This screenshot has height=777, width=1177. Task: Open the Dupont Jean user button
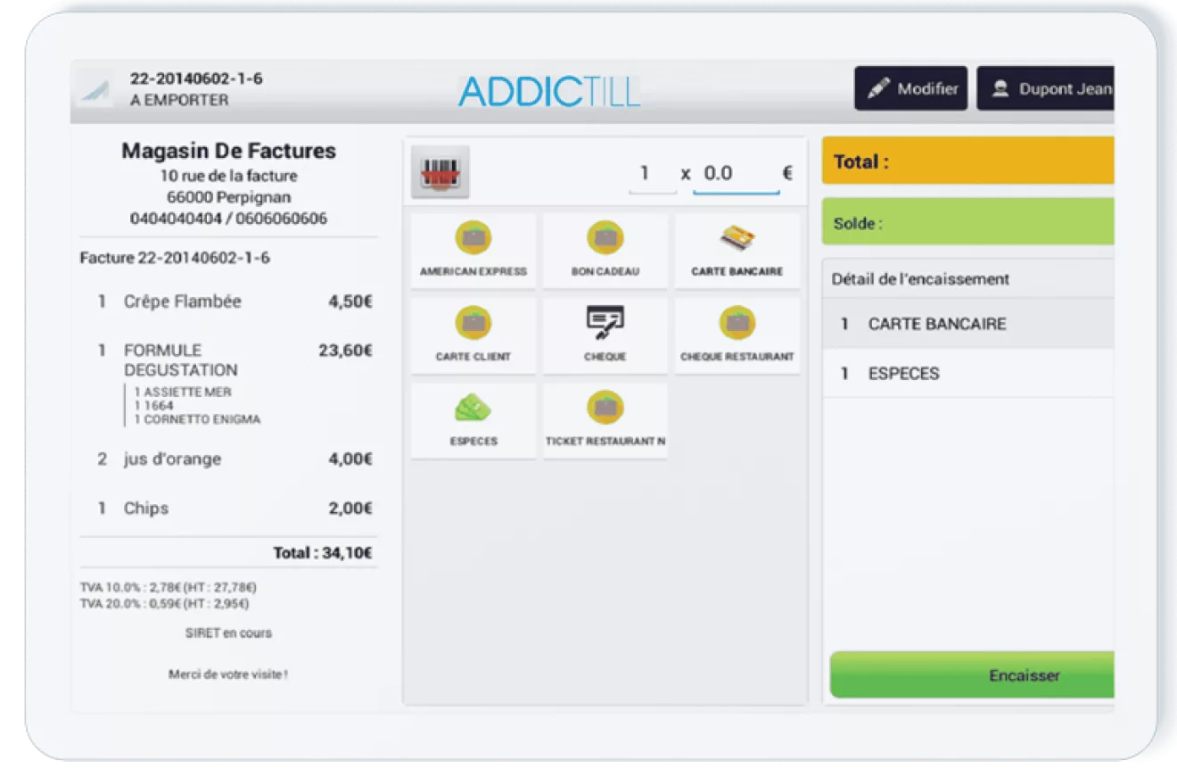tap(1045, 89)
